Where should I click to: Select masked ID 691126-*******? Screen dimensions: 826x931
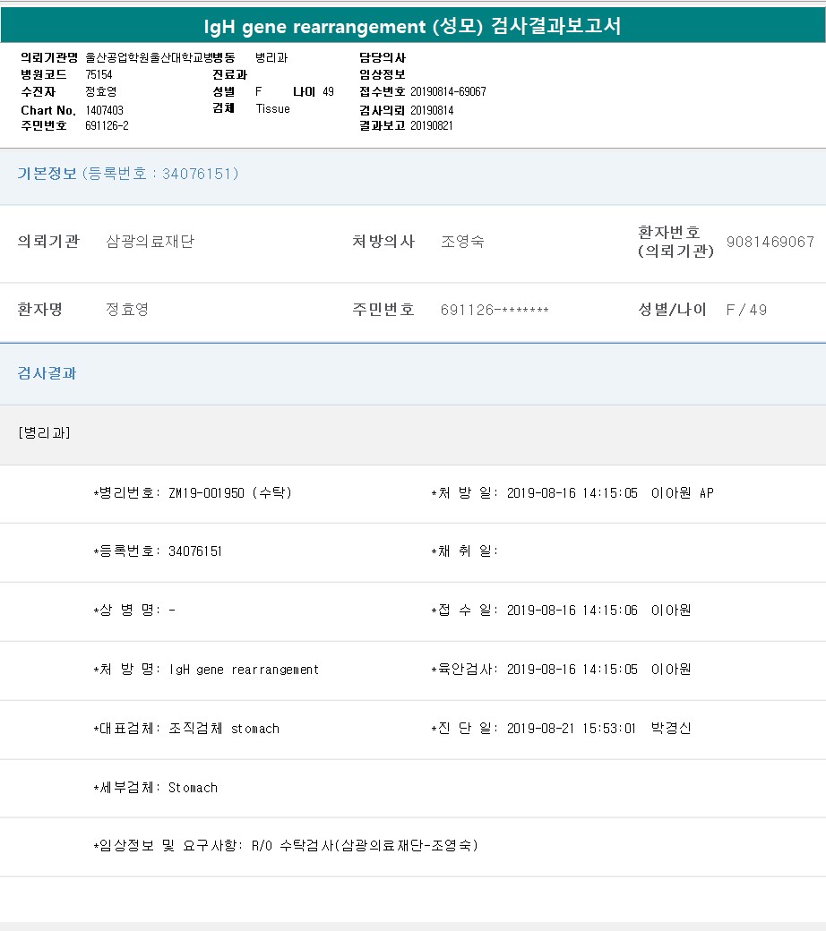[495, 310]
